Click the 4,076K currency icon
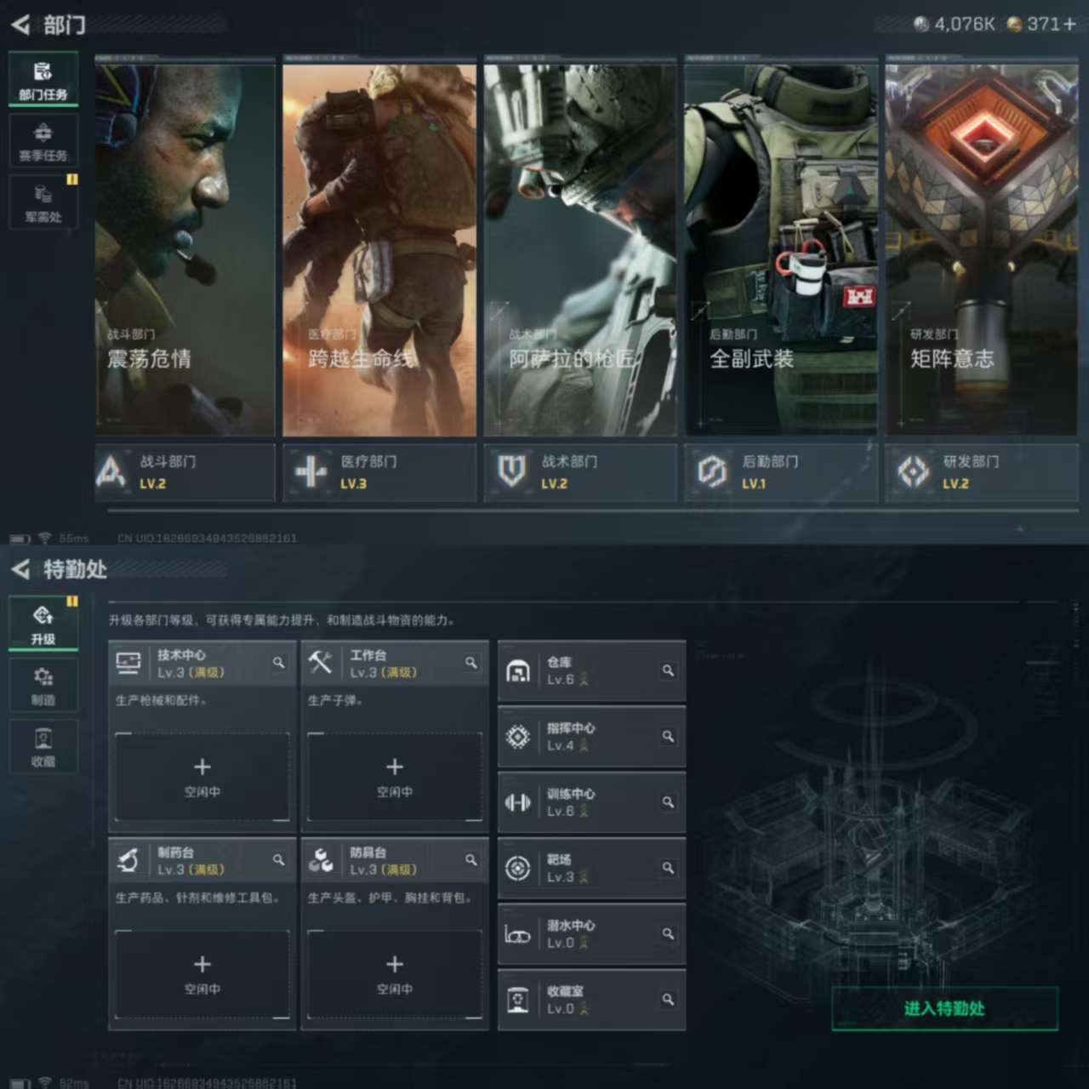The width and height of the screenshot is (1089, 1089). point(921,24)
